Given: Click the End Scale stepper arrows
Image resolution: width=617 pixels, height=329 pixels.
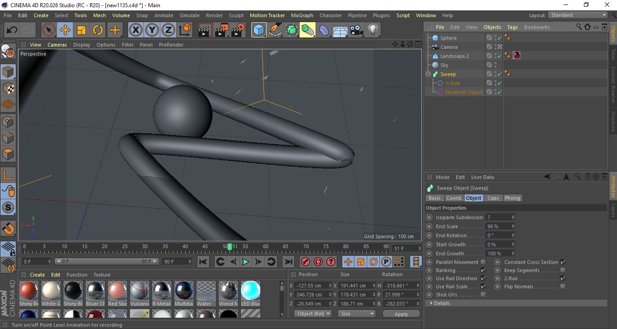Looking at the screenshot, I should click(x=513, y=226).
